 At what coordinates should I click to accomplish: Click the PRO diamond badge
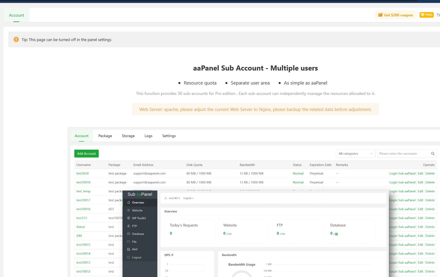click(x=426, y=15)
